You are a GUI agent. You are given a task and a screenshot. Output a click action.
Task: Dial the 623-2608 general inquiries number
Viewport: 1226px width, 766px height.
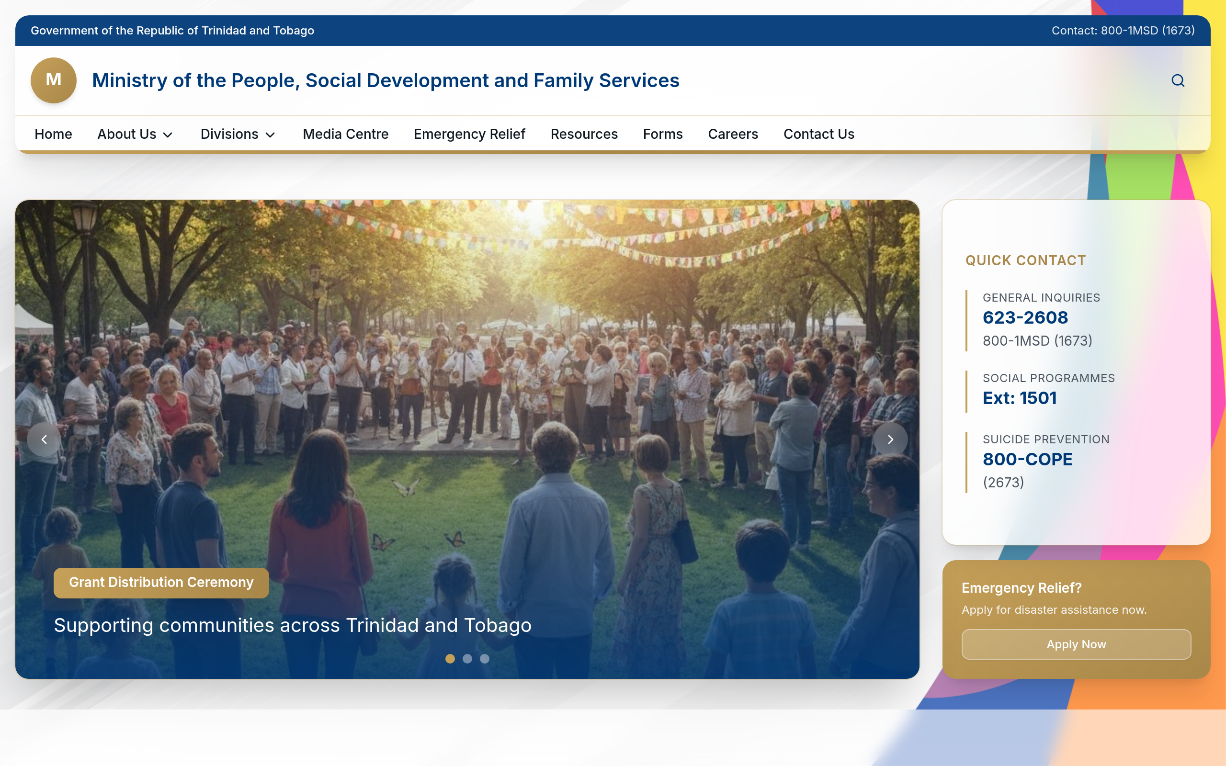(1025, 317)
